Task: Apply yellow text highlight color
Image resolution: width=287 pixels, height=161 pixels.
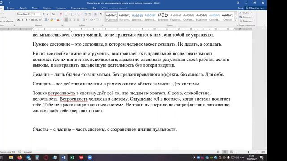Action: pyautogui.click(x=52, y=20)
